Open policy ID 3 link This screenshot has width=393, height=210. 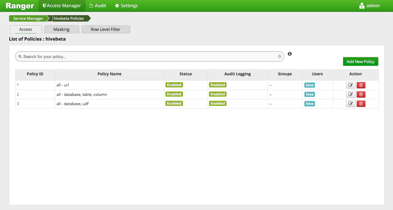coord(18,104)
